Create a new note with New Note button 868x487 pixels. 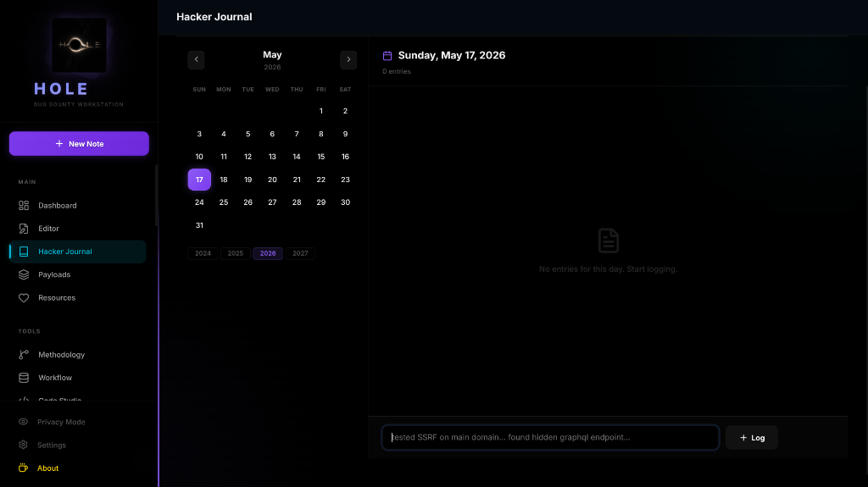click(79, 143)
